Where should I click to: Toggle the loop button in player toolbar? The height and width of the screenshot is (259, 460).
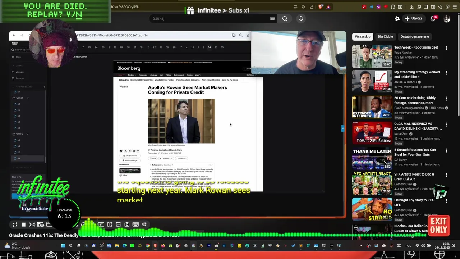(15, 224)
